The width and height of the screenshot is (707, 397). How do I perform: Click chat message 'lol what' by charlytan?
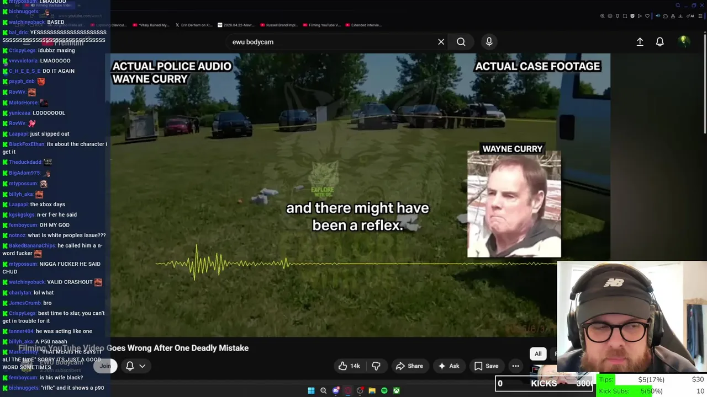tap(44, 293)
